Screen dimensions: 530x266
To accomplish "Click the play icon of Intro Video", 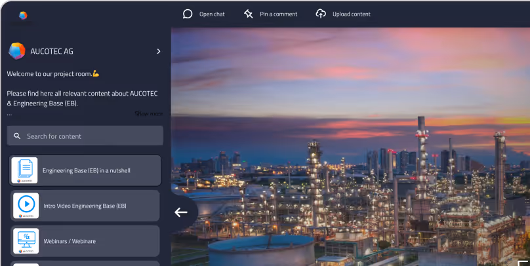I will [26, 206].
